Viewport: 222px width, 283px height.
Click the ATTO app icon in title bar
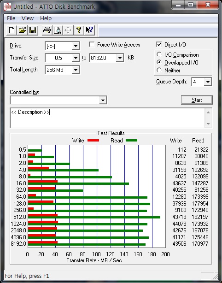tap(7, 7)
